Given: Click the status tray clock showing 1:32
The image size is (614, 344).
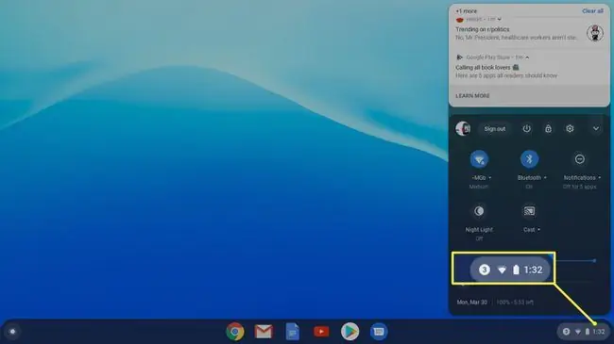Looking at the screenshot, I should (599, 332).
